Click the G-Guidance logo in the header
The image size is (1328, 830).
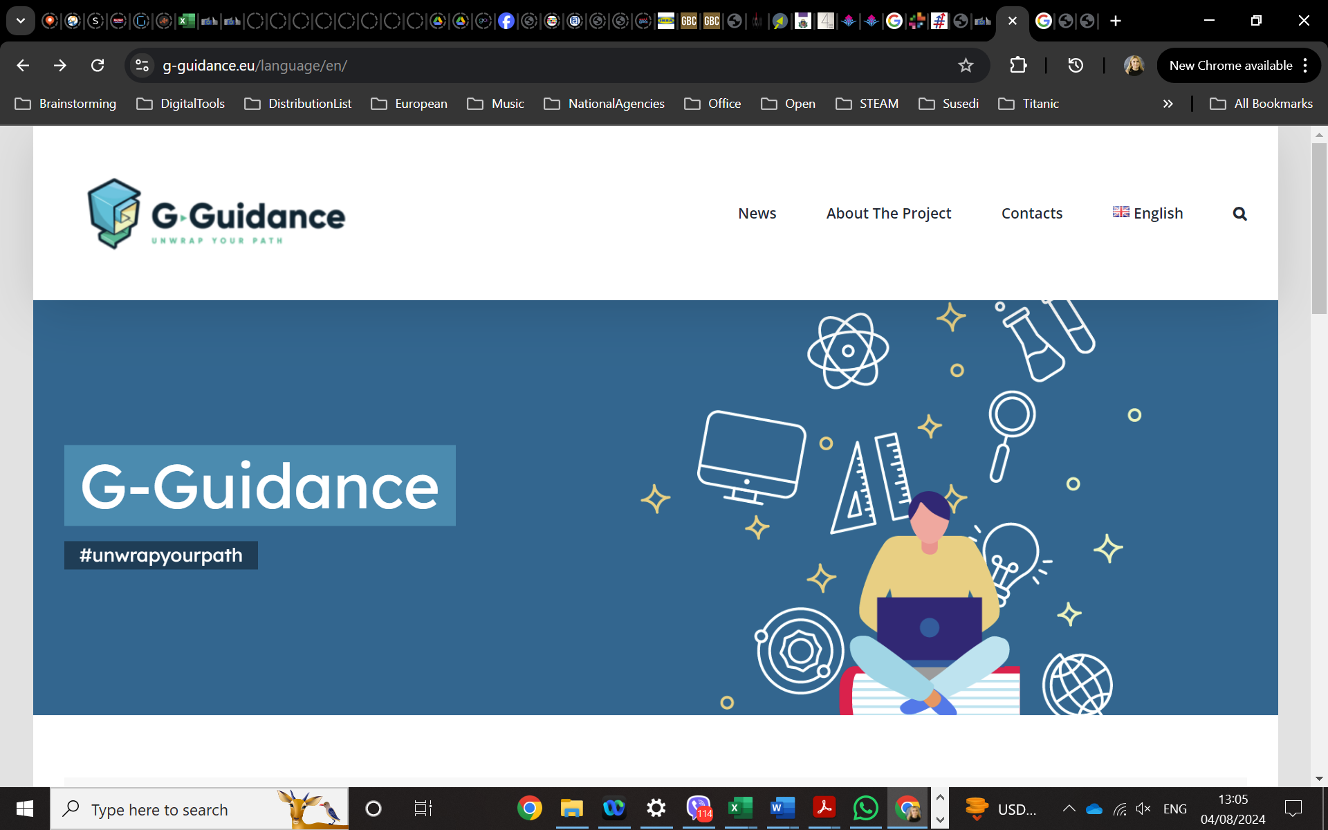click(216, 214)
